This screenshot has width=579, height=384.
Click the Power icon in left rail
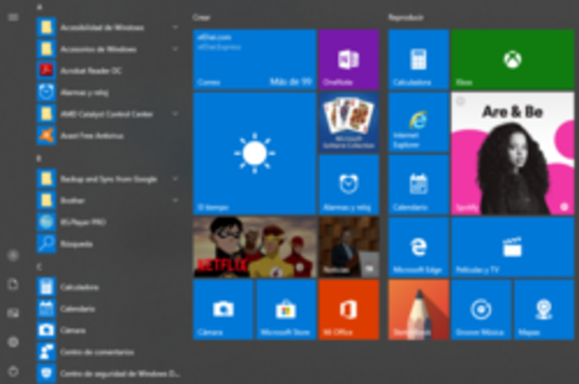(14, 371)
